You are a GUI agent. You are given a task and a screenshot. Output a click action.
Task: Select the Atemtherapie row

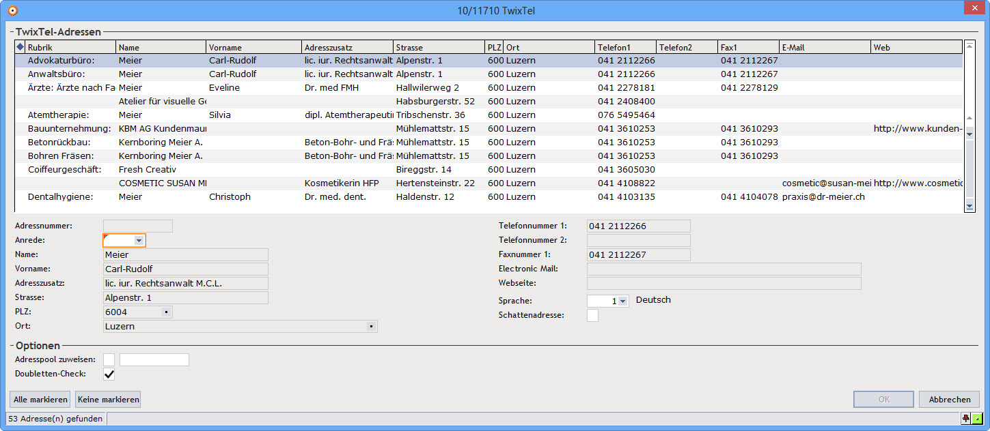(x=489, y=115)
